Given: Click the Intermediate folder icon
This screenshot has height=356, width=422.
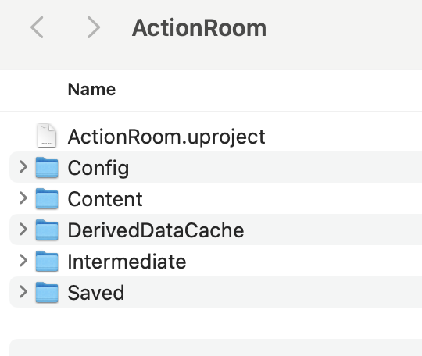Looking at the screenshot, I should click(47, 261).
